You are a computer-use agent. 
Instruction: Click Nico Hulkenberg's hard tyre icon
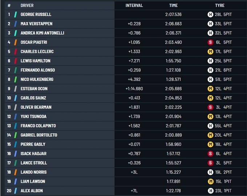click(x=210, y=79)
